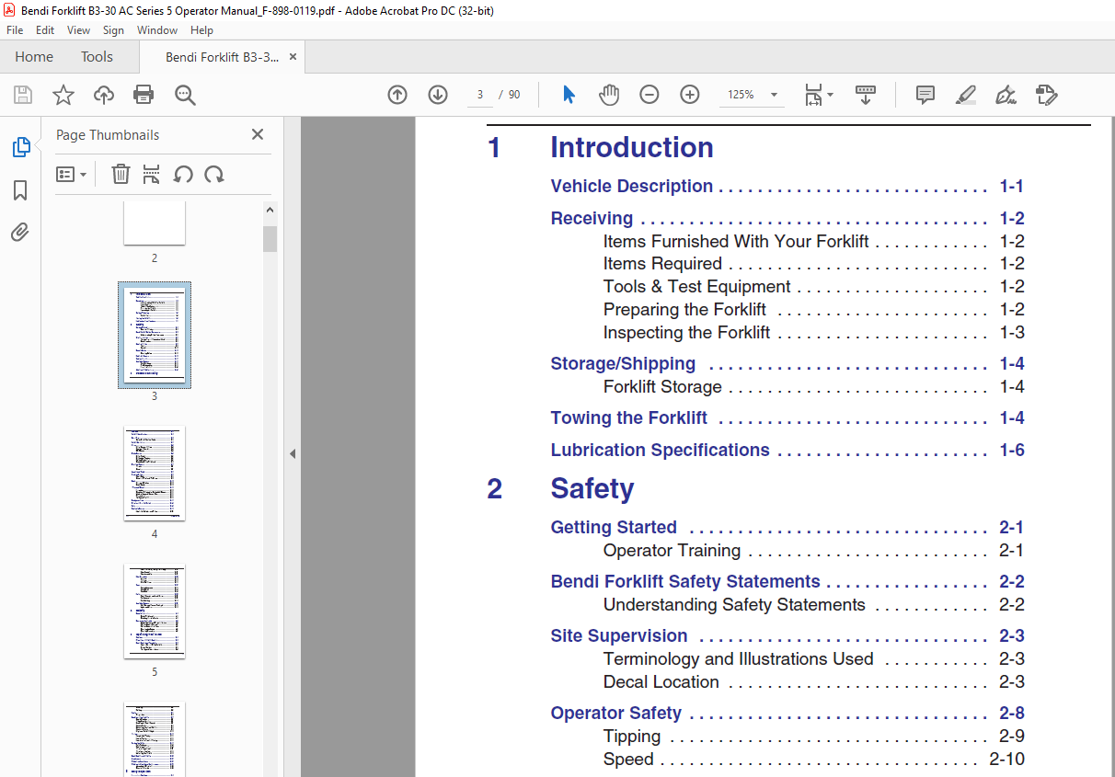Activate the Hand pan tool
1115x777 pixels.
609,95
